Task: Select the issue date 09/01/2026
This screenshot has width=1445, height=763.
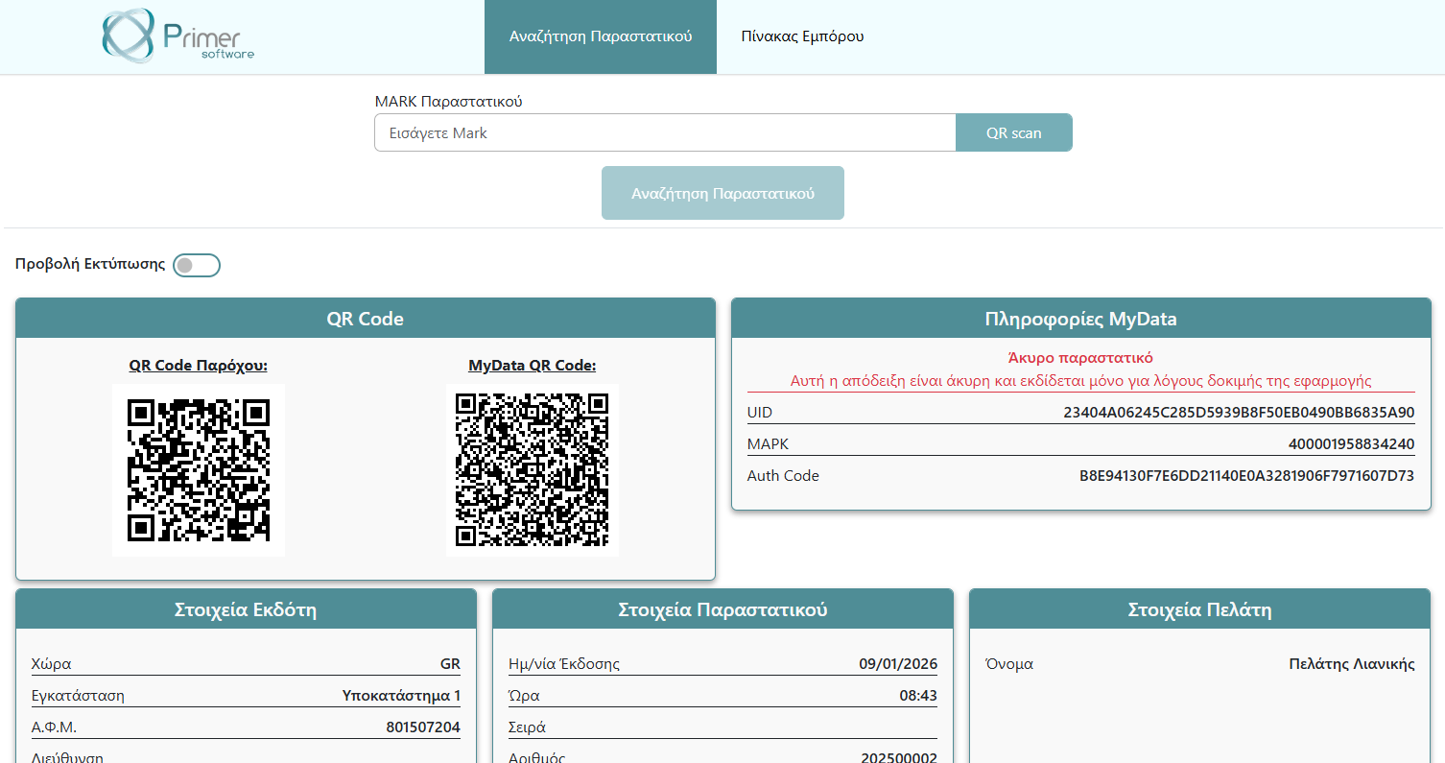Action: tap(898, 664)
